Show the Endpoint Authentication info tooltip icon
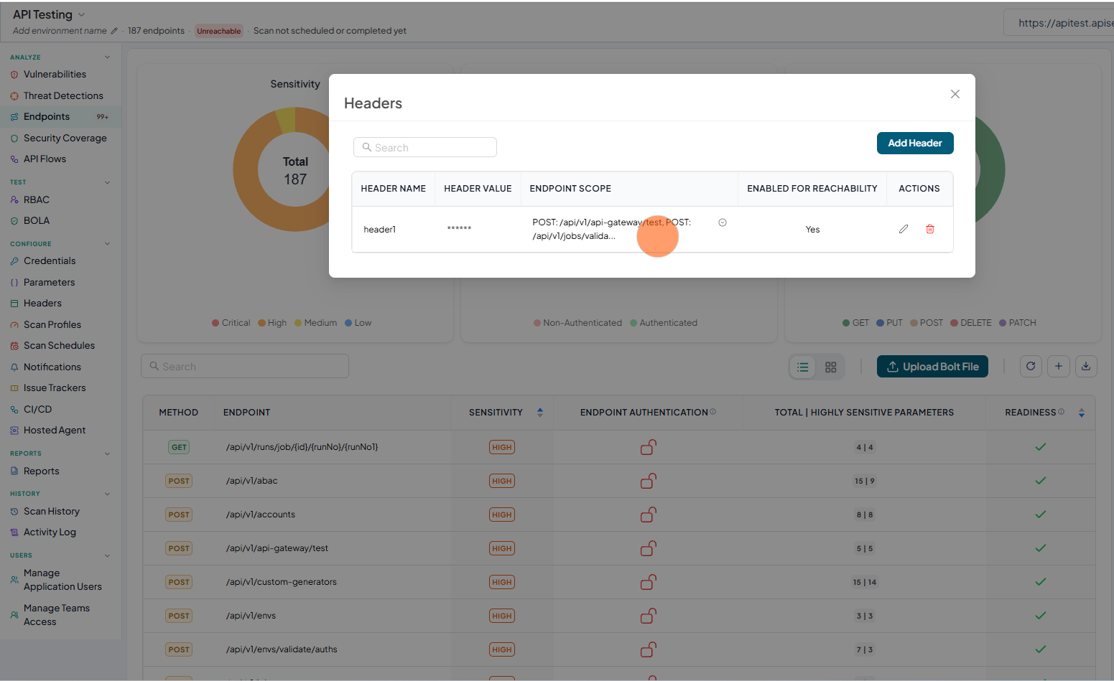1114x681 pixels. pos(713,412)
